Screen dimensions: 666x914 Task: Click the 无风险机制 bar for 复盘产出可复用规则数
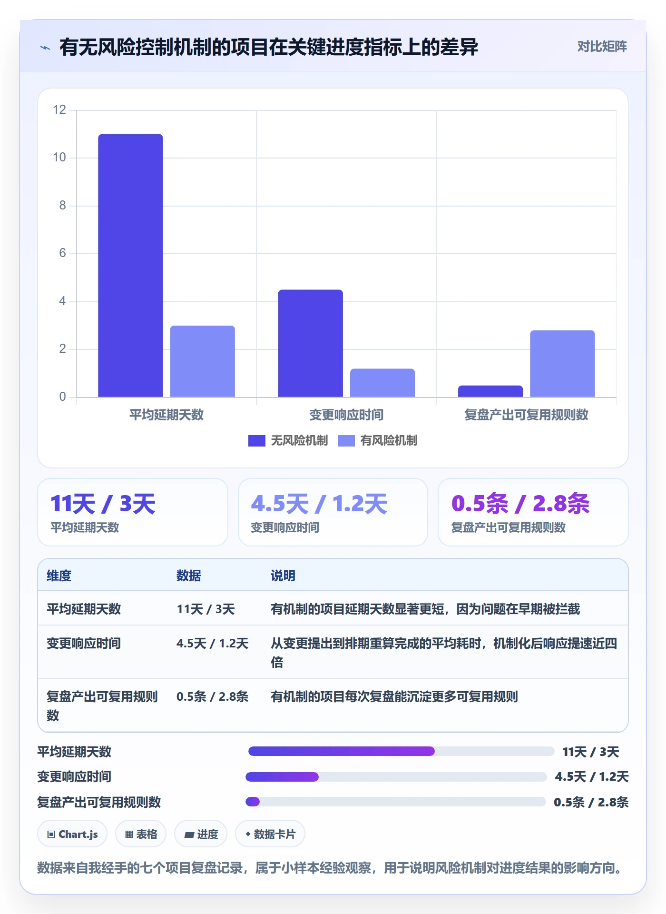[x=490, y=391]
